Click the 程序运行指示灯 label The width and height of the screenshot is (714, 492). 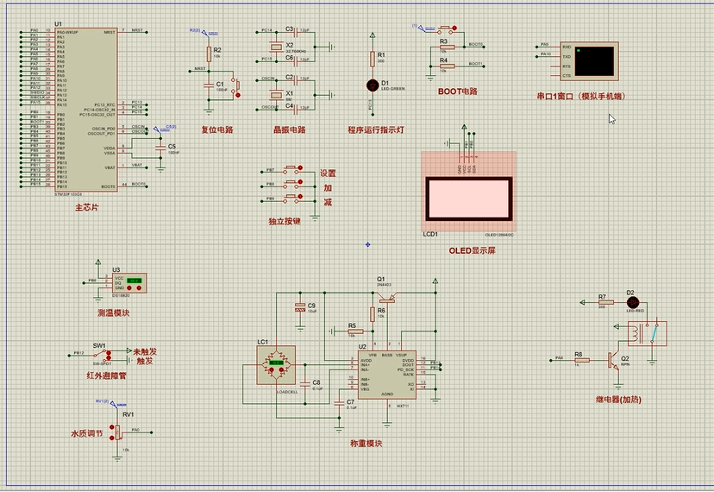376,130
